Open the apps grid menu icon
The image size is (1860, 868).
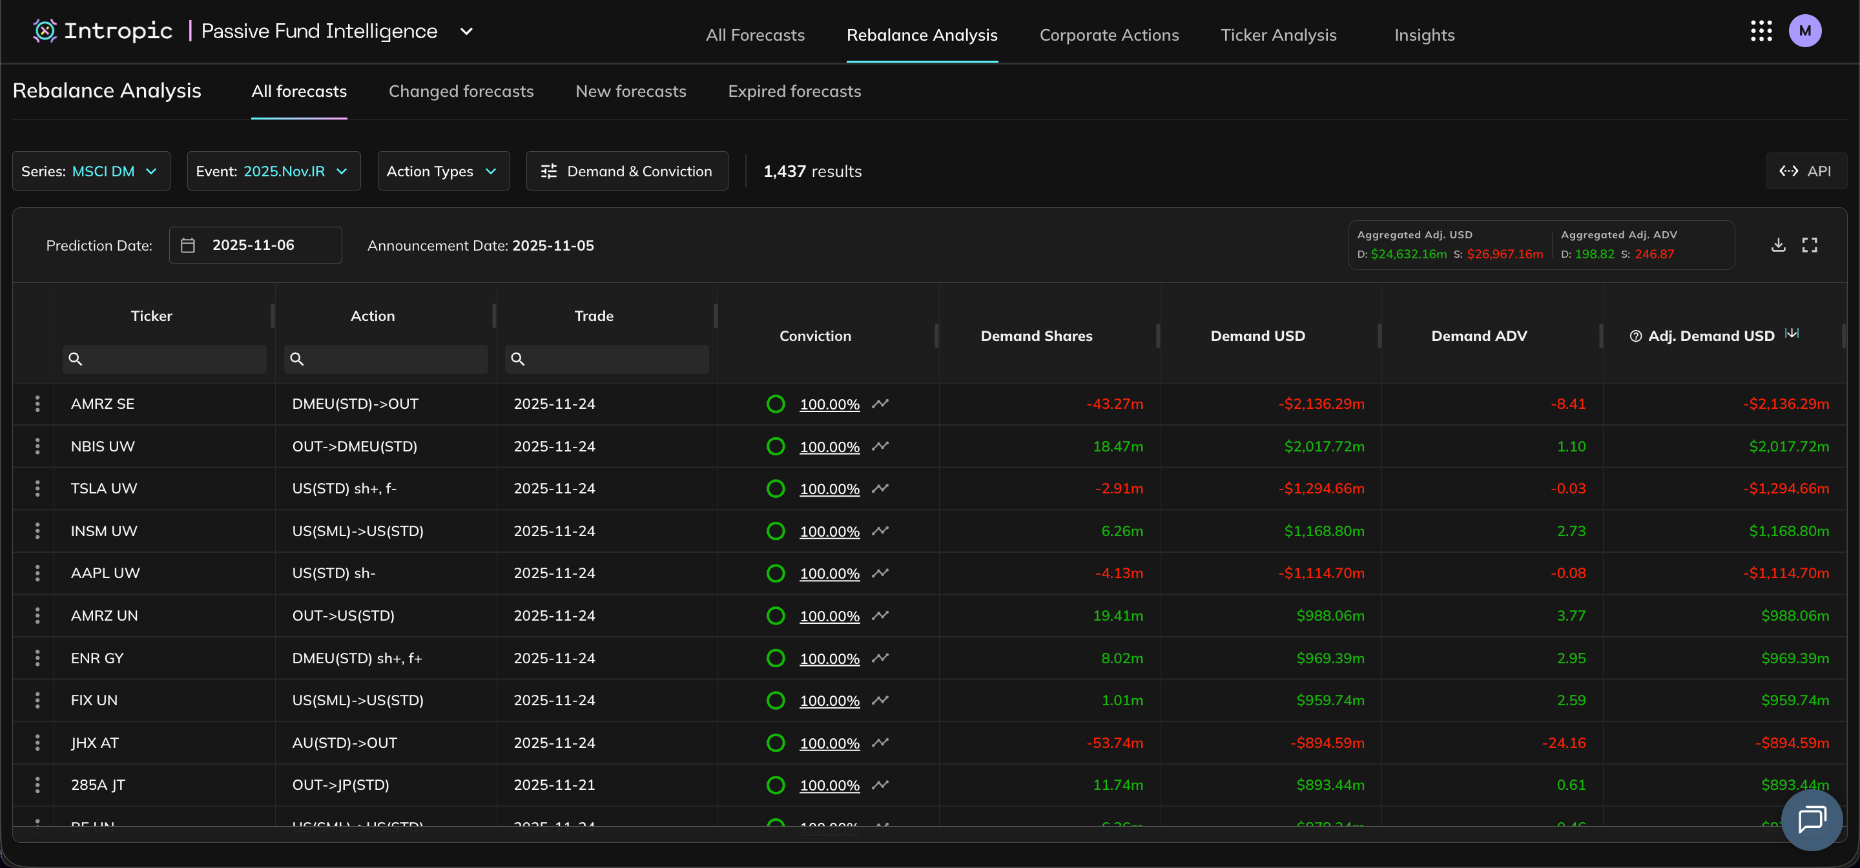[x=1761, y=31]
